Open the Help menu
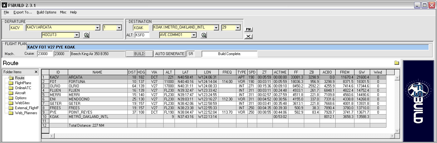The width and height of the screenshot is (437, 143). [73, 13]
